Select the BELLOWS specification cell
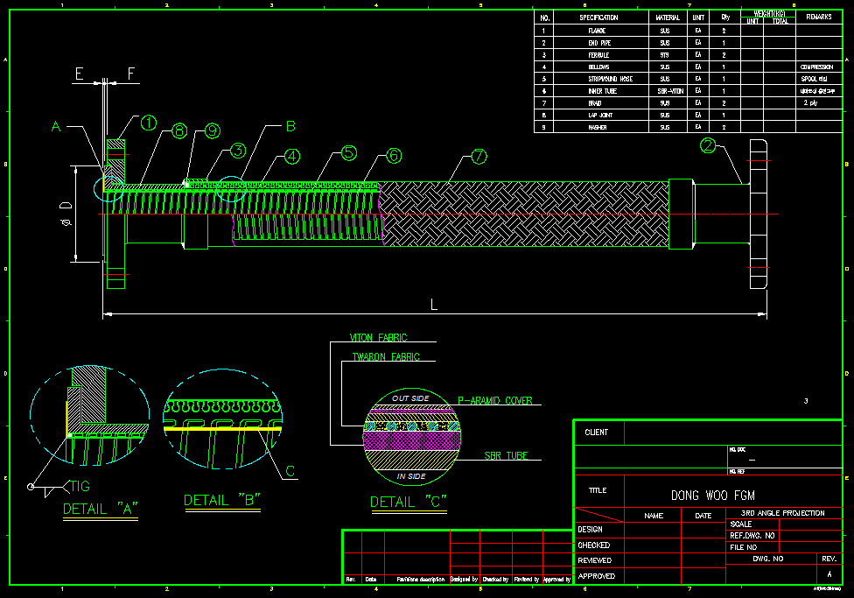This screenshot has width=854, height=598. click(x=601, y=67)
